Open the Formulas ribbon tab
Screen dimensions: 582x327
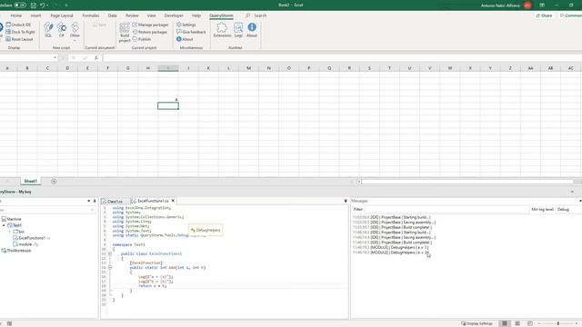pyautogui.click(x=91, y=15)
